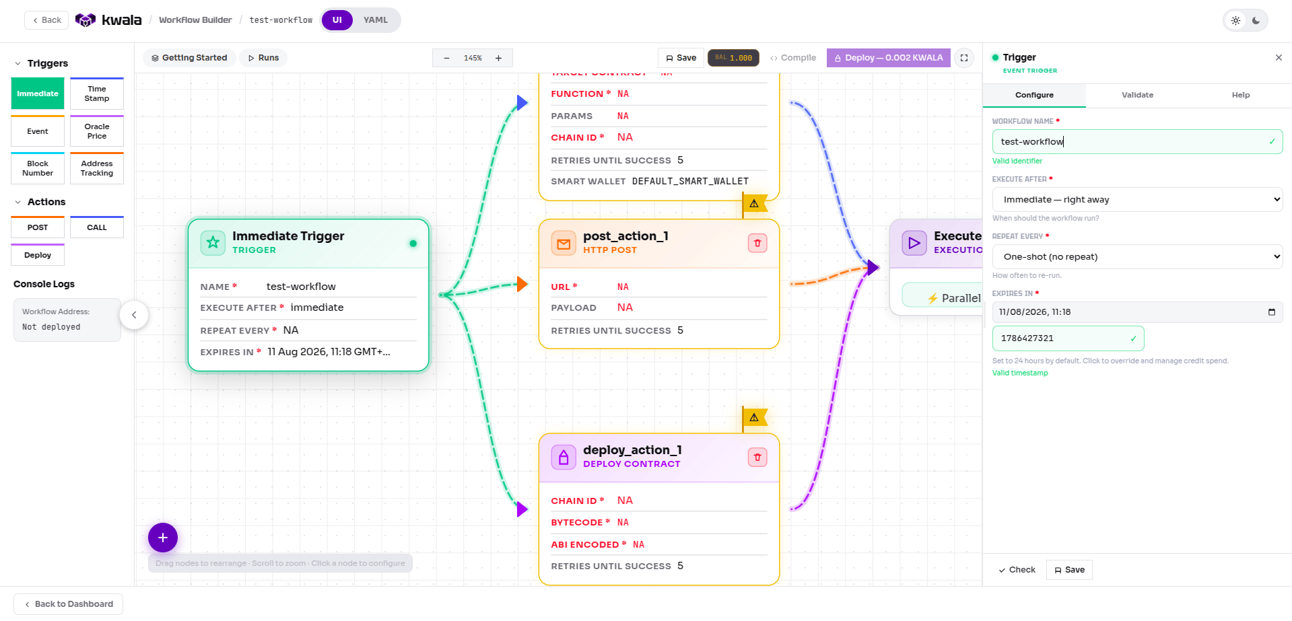Select the Block Number trigger type

pyautogui.click(x=38, y=168)
